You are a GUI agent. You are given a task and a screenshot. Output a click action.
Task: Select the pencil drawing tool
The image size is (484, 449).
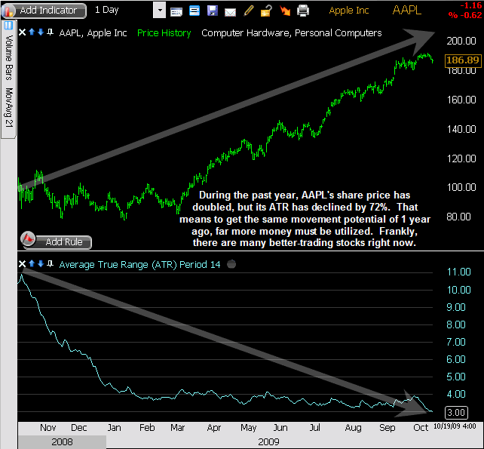point(249,11)
